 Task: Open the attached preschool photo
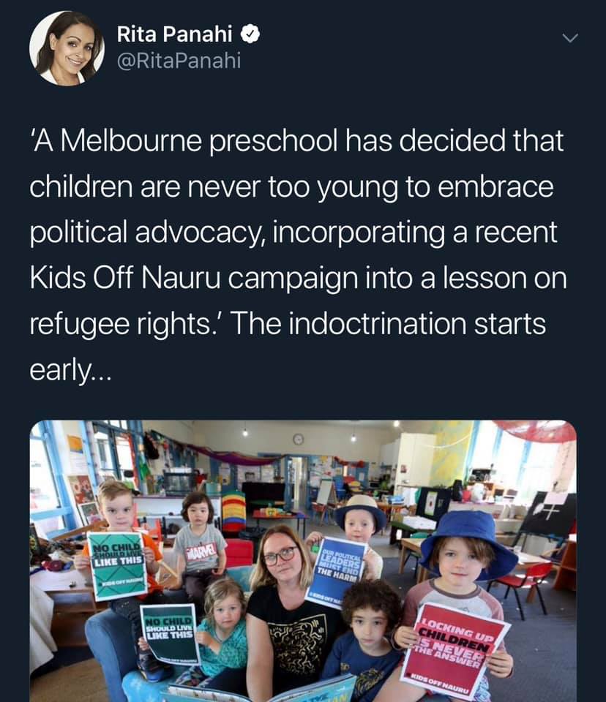(303, 561)
